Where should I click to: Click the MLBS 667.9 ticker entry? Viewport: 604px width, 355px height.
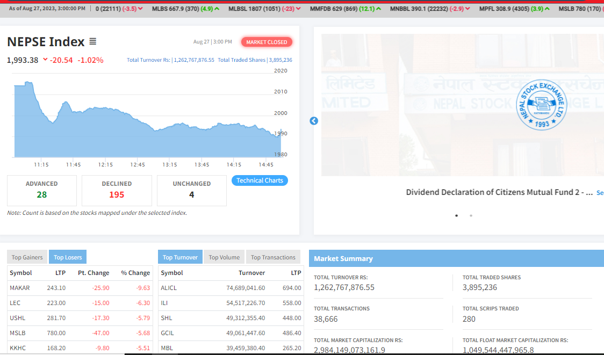pos(186,9)
